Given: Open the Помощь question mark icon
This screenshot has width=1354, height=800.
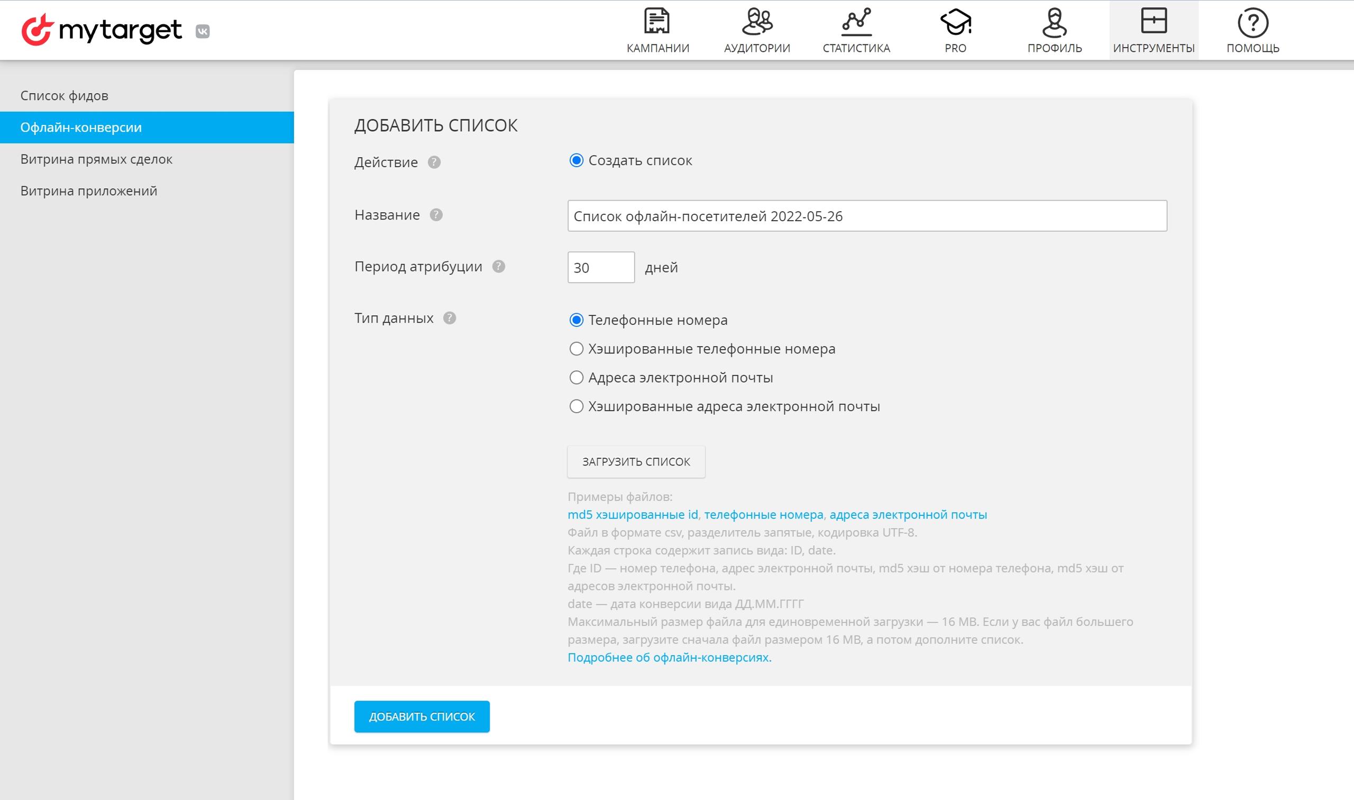Looking at the screenshot, I should (x=1252, y=22).
